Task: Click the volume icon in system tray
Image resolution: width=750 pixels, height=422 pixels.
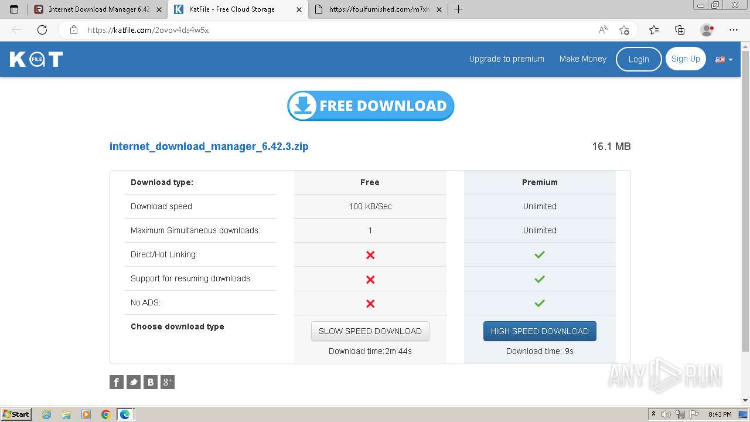Action: pyautogui.click(x=666, y=414)
